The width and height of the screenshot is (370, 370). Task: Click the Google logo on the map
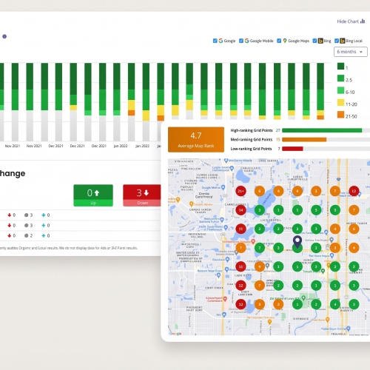(175, 334)
